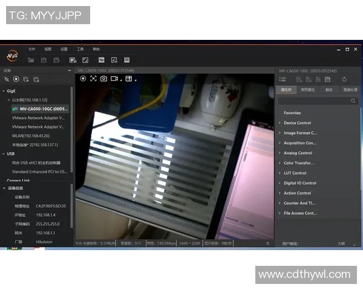363x290 pixels.
Task: Click the crosshair focus icon above the preview
Action: [x=93, y=79]
